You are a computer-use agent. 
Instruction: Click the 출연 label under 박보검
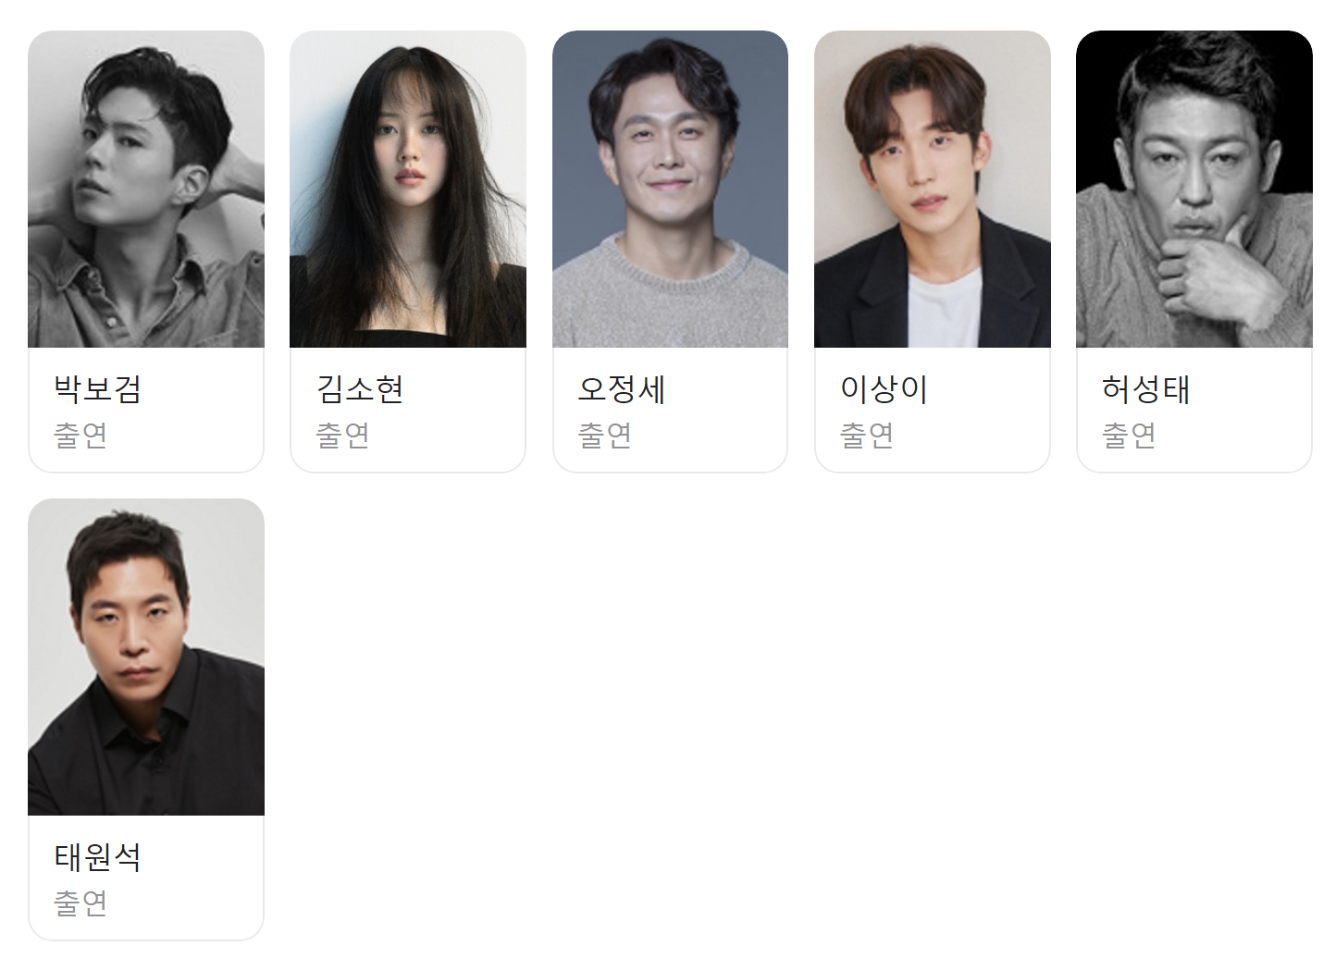coord(80,435)
